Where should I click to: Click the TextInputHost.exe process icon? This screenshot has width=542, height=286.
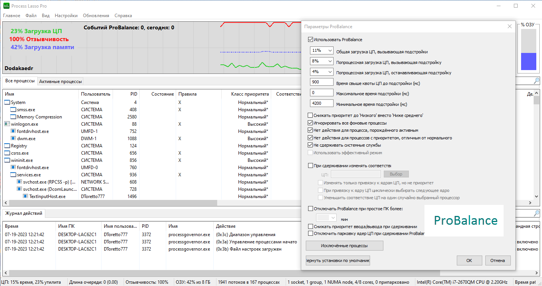click(x=25, y=197)
